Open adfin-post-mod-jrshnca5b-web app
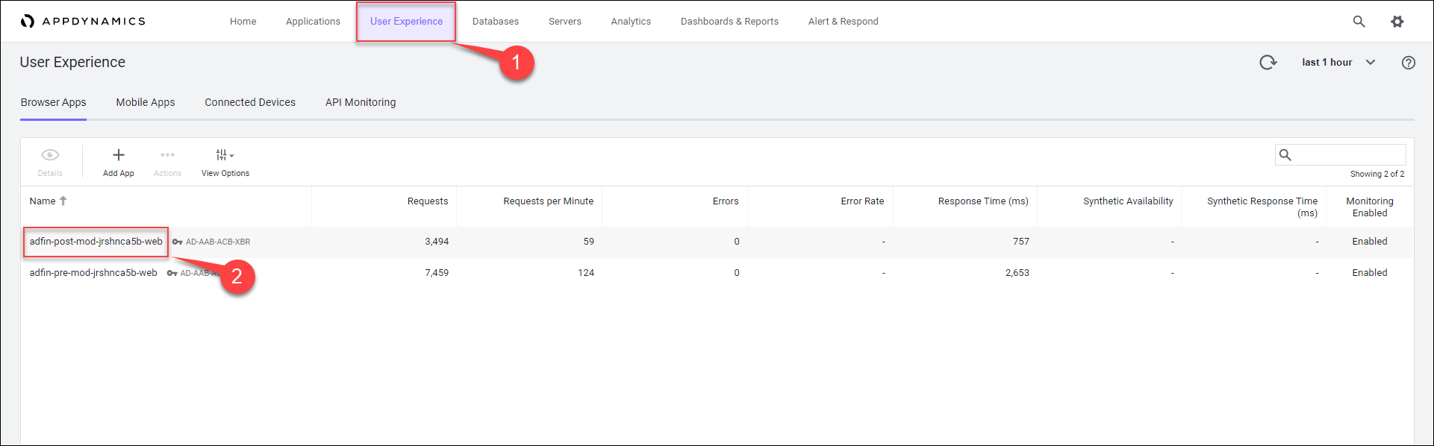This screenshot has height=446, width=1434. coord(96,242)
